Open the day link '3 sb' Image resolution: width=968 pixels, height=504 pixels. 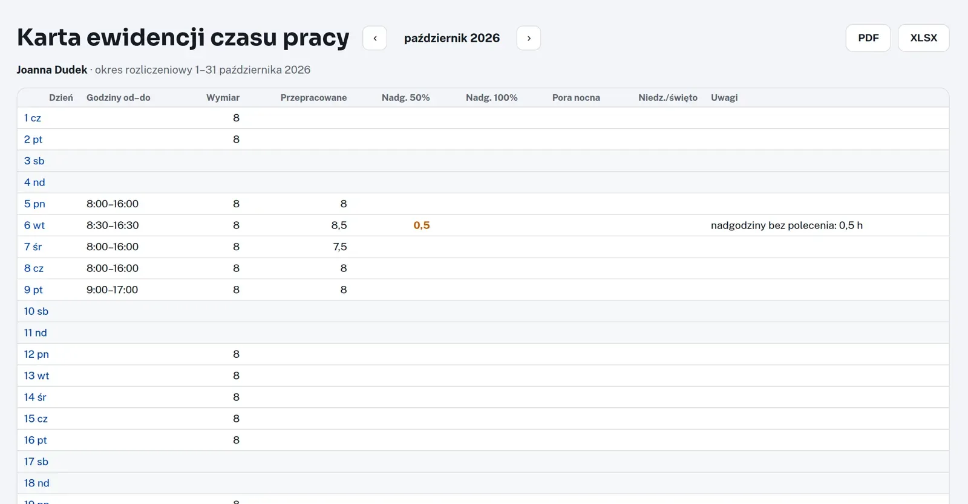[x=34, y=161]
